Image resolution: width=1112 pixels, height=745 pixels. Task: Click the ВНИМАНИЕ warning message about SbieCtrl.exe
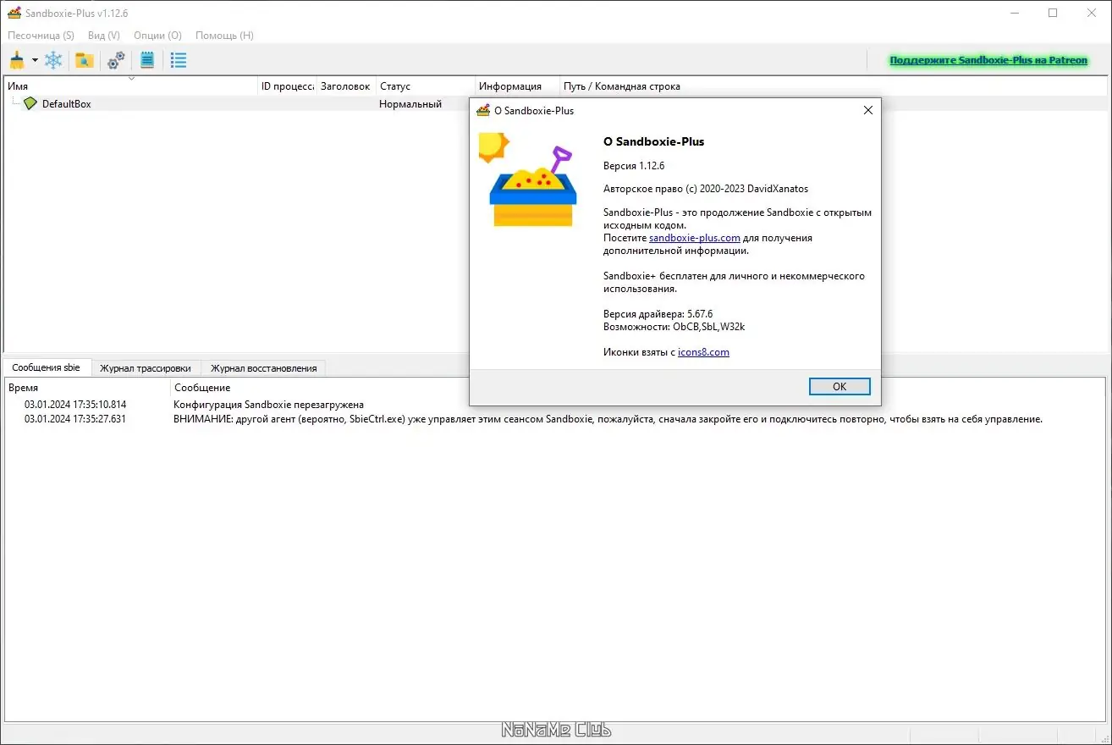point(608,419)
